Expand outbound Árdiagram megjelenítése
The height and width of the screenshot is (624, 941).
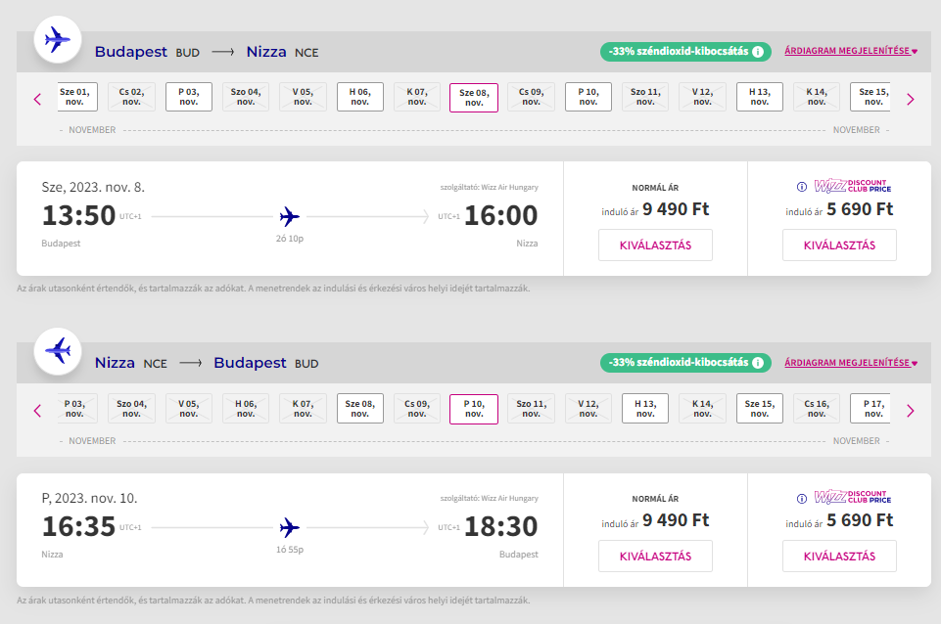pos(851,51)
